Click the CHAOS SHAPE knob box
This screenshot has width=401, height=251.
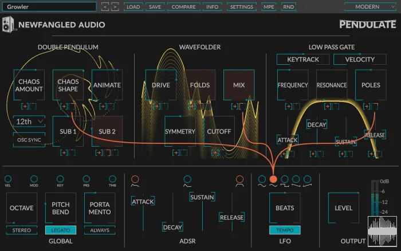click(68, 85)
